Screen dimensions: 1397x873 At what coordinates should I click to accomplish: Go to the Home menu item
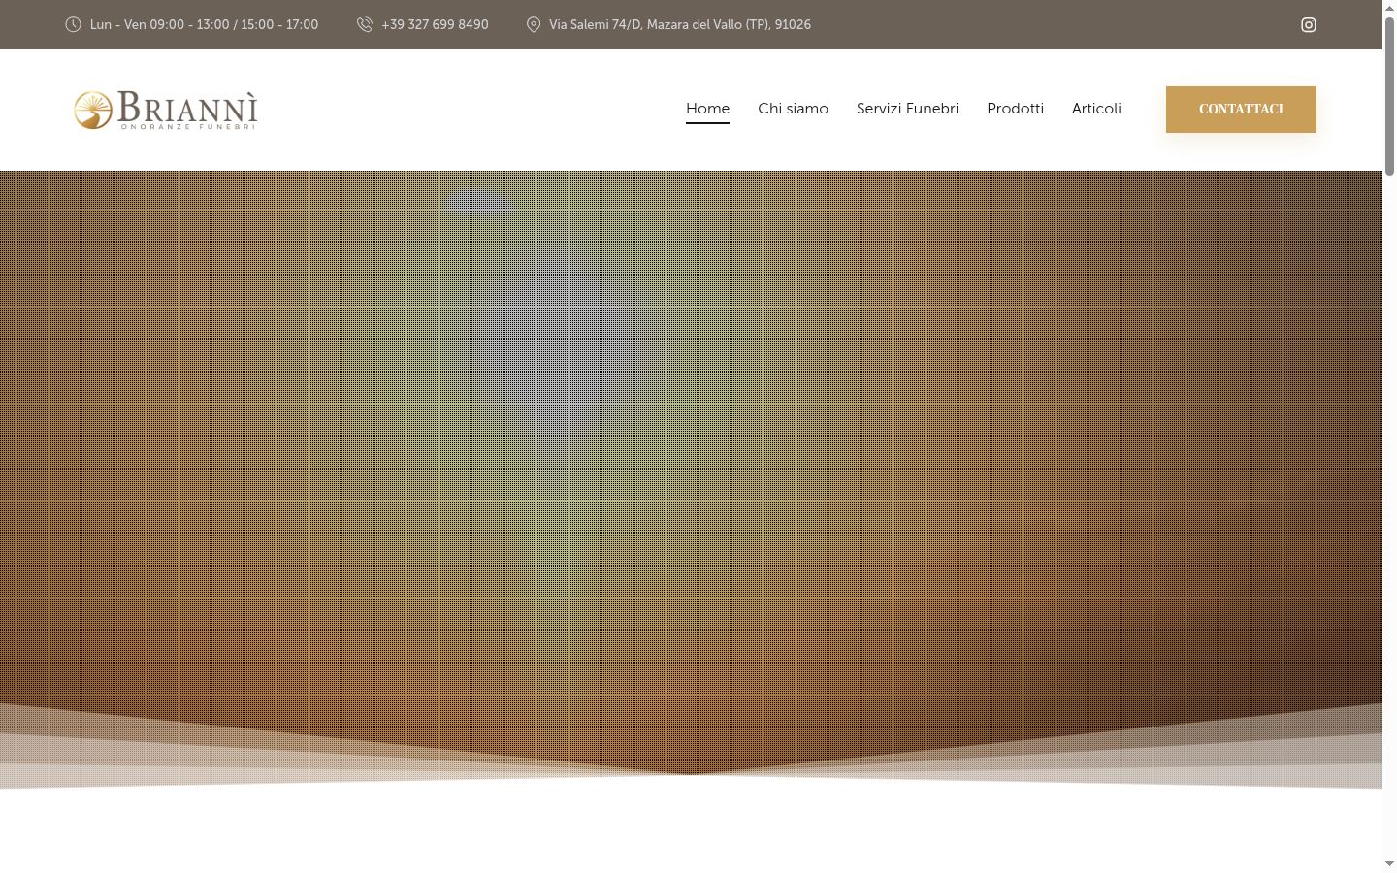tap(707, 109)
